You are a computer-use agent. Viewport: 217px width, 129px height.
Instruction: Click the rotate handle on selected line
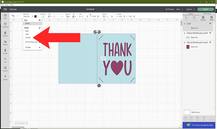point(99,32)
